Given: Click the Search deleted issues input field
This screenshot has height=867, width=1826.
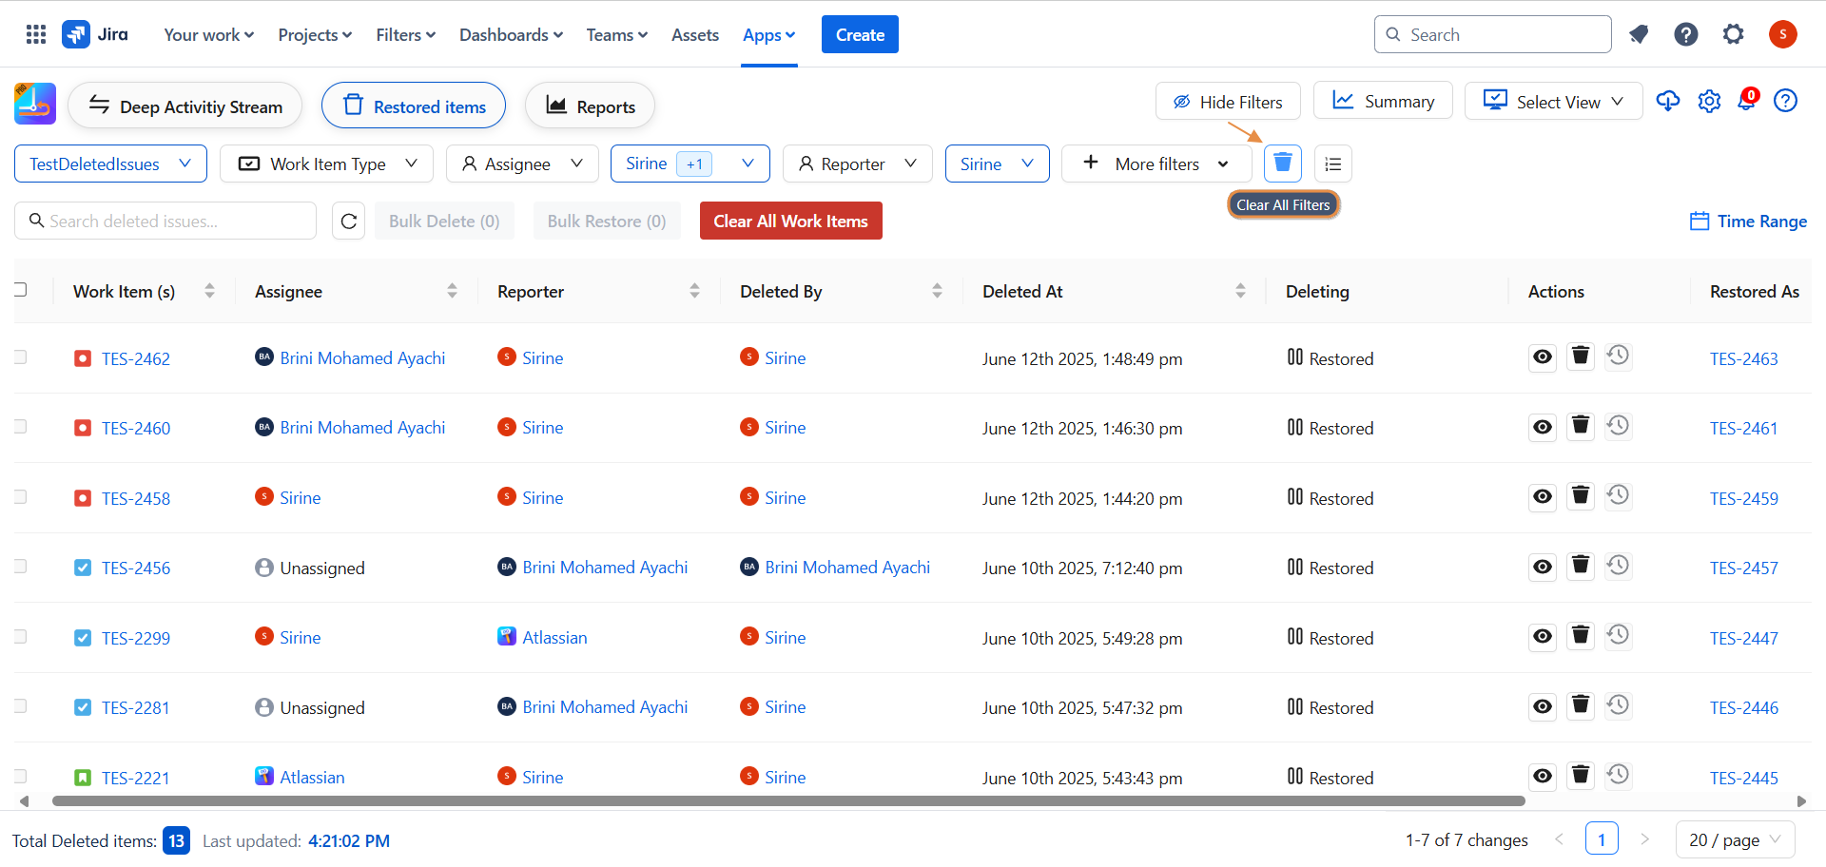Looking at the screenshot, I should [x=176, y=222].
